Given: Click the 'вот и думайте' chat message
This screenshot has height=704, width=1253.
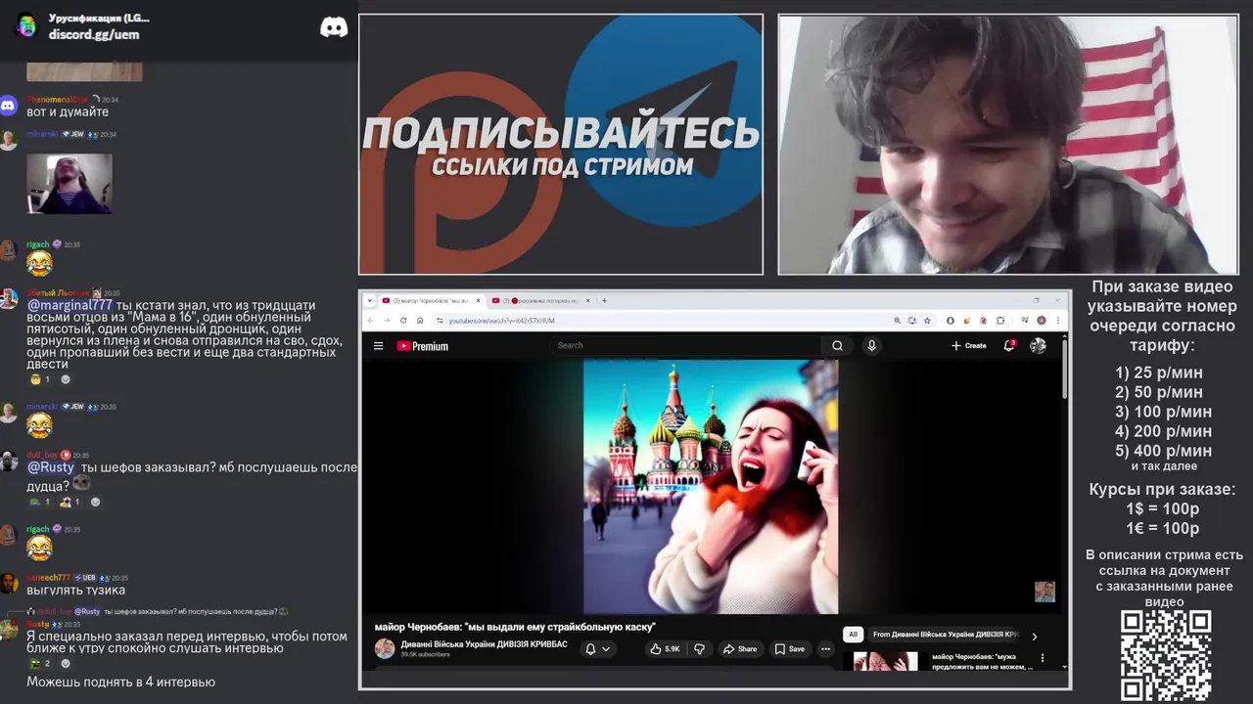Looking at the screenshot, I should (68, 112).
